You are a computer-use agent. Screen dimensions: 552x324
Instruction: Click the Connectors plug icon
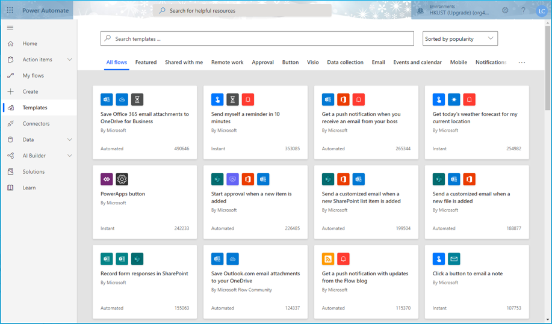click(11, 123)
